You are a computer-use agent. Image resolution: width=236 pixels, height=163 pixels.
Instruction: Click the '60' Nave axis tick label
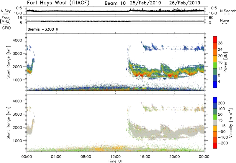pyautogui.click(x=211, y=18)
